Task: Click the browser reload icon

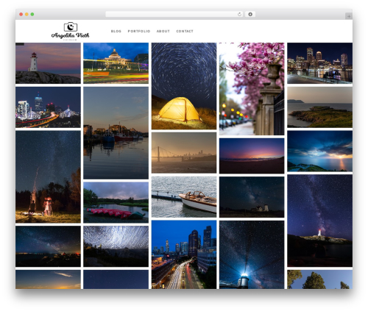Action: (x=239, y=15)
